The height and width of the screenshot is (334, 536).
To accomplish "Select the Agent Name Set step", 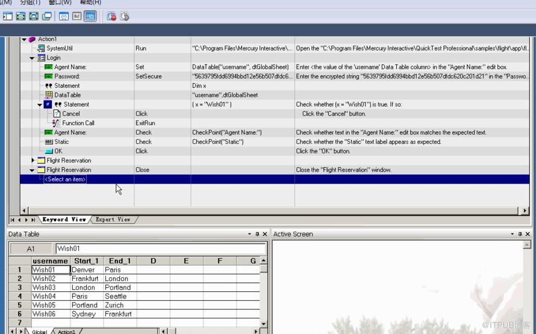I will point(275,67).
